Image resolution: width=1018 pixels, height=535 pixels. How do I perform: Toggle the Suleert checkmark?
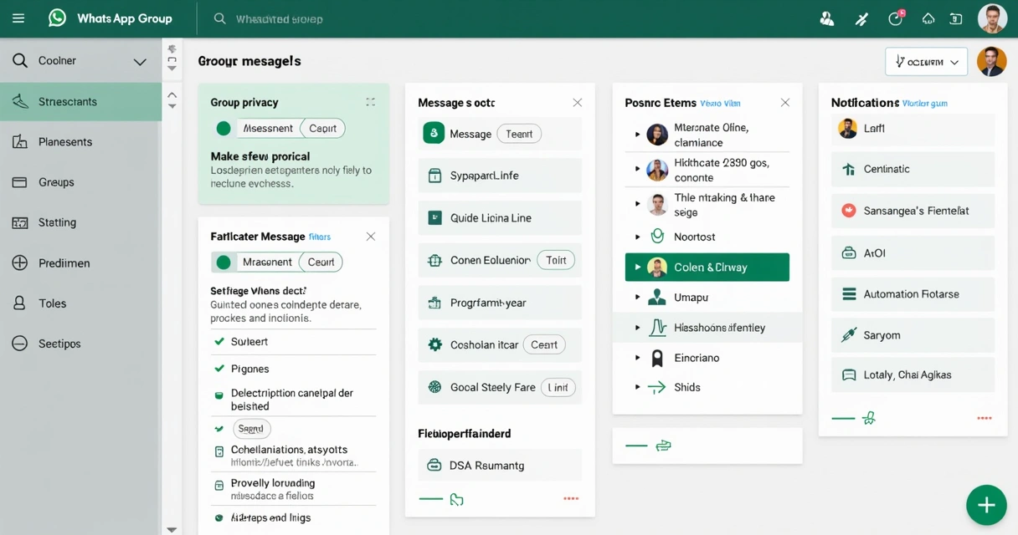[x=219, y=342]
